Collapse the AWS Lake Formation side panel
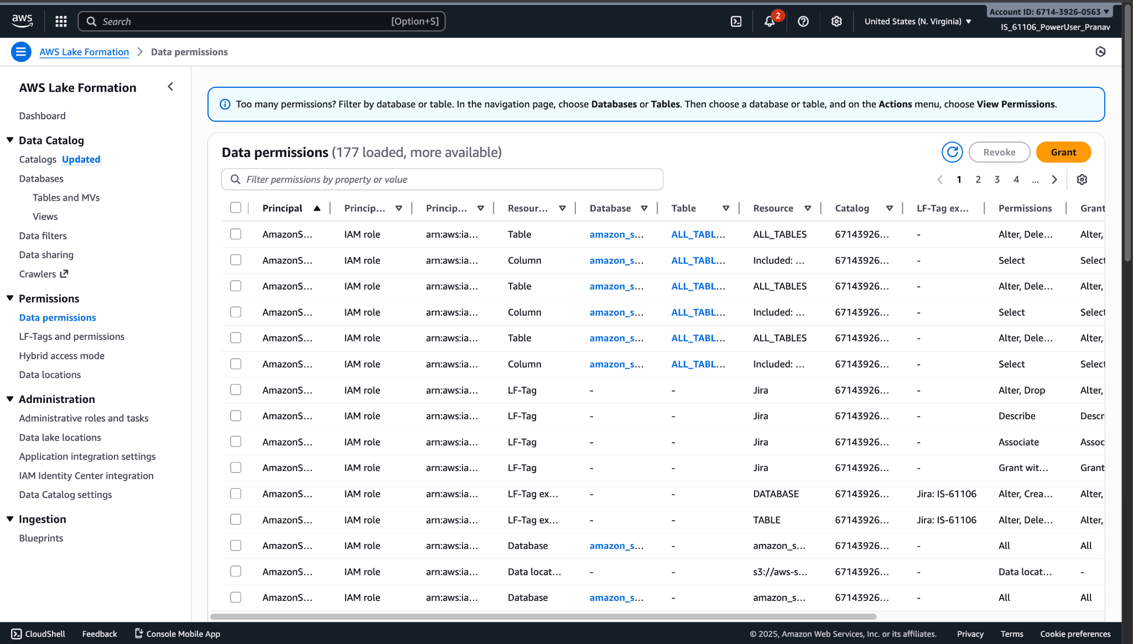 [x=170, y=87]
